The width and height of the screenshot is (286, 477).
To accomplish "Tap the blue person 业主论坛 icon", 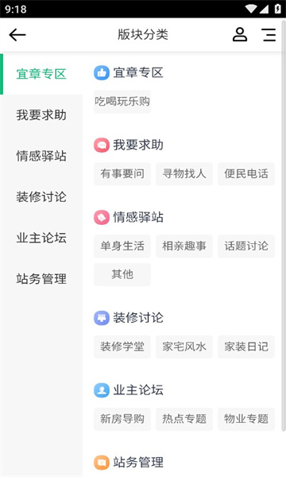I will coord(102,390).
